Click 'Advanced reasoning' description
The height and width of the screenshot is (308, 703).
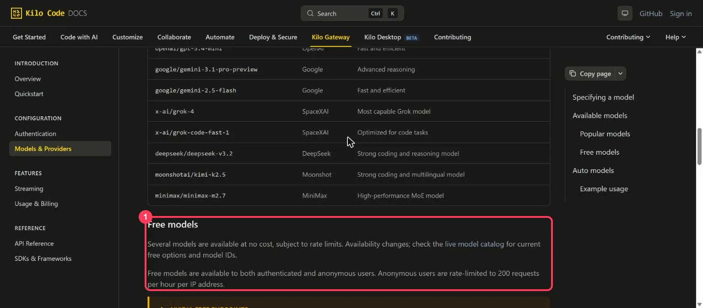pos(386,69)
